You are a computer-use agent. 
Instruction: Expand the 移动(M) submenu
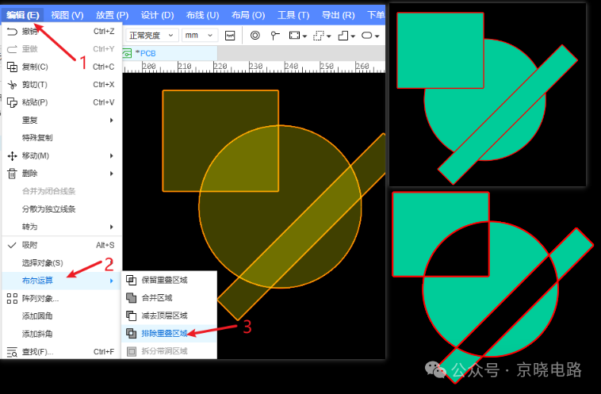pyautogui.click(x=62, y=155)
